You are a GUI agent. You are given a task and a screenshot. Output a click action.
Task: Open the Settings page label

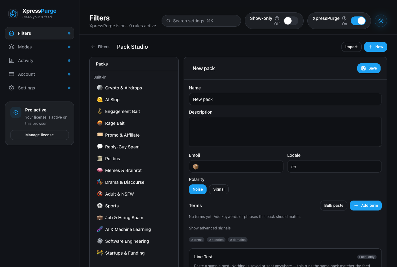(x=26, y=88)
